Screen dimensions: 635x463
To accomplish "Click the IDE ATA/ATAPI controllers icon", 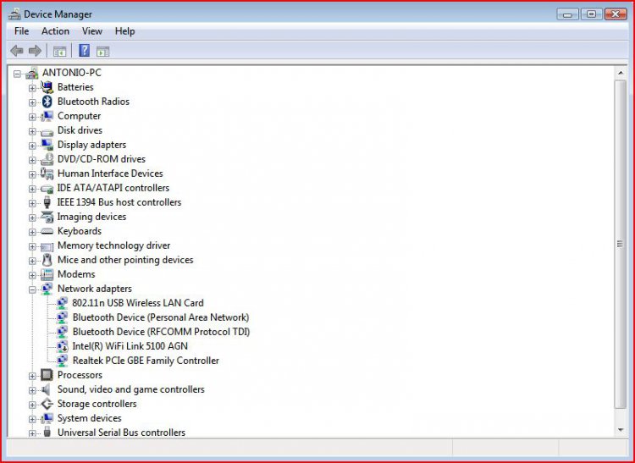I will coord(47,189).
